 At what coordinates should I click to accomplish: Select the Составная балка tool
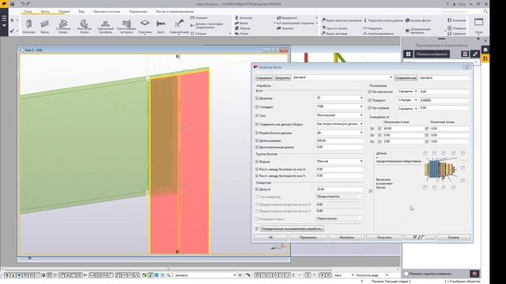pyautogui.click(x=63, y=26)
